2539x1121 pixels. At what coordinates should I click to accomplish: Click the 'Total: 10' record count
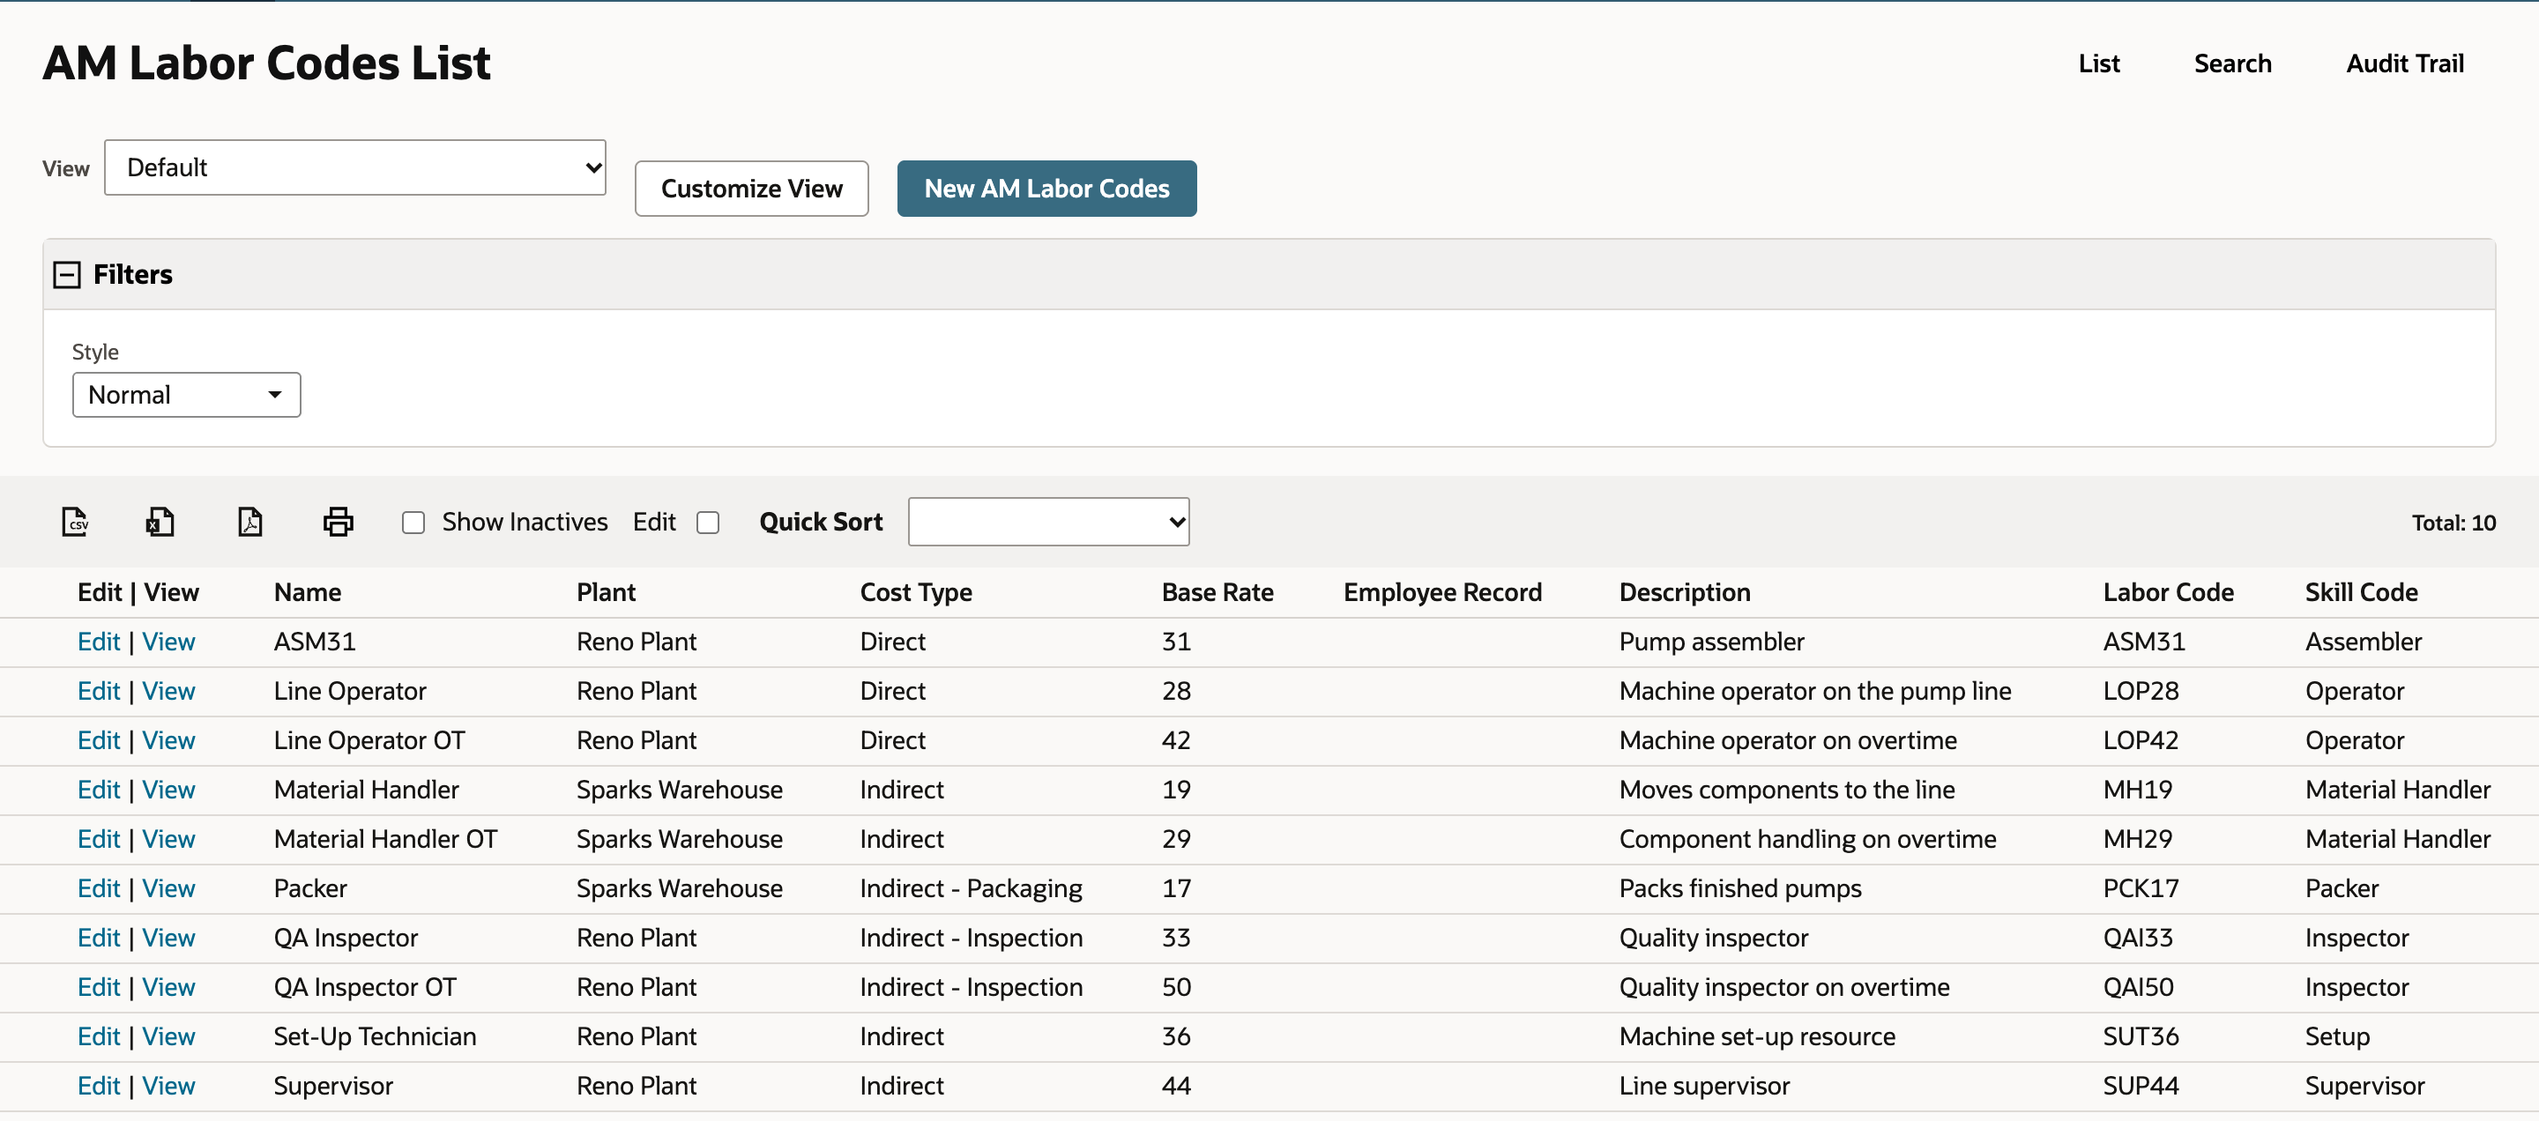click(2453, 523)
